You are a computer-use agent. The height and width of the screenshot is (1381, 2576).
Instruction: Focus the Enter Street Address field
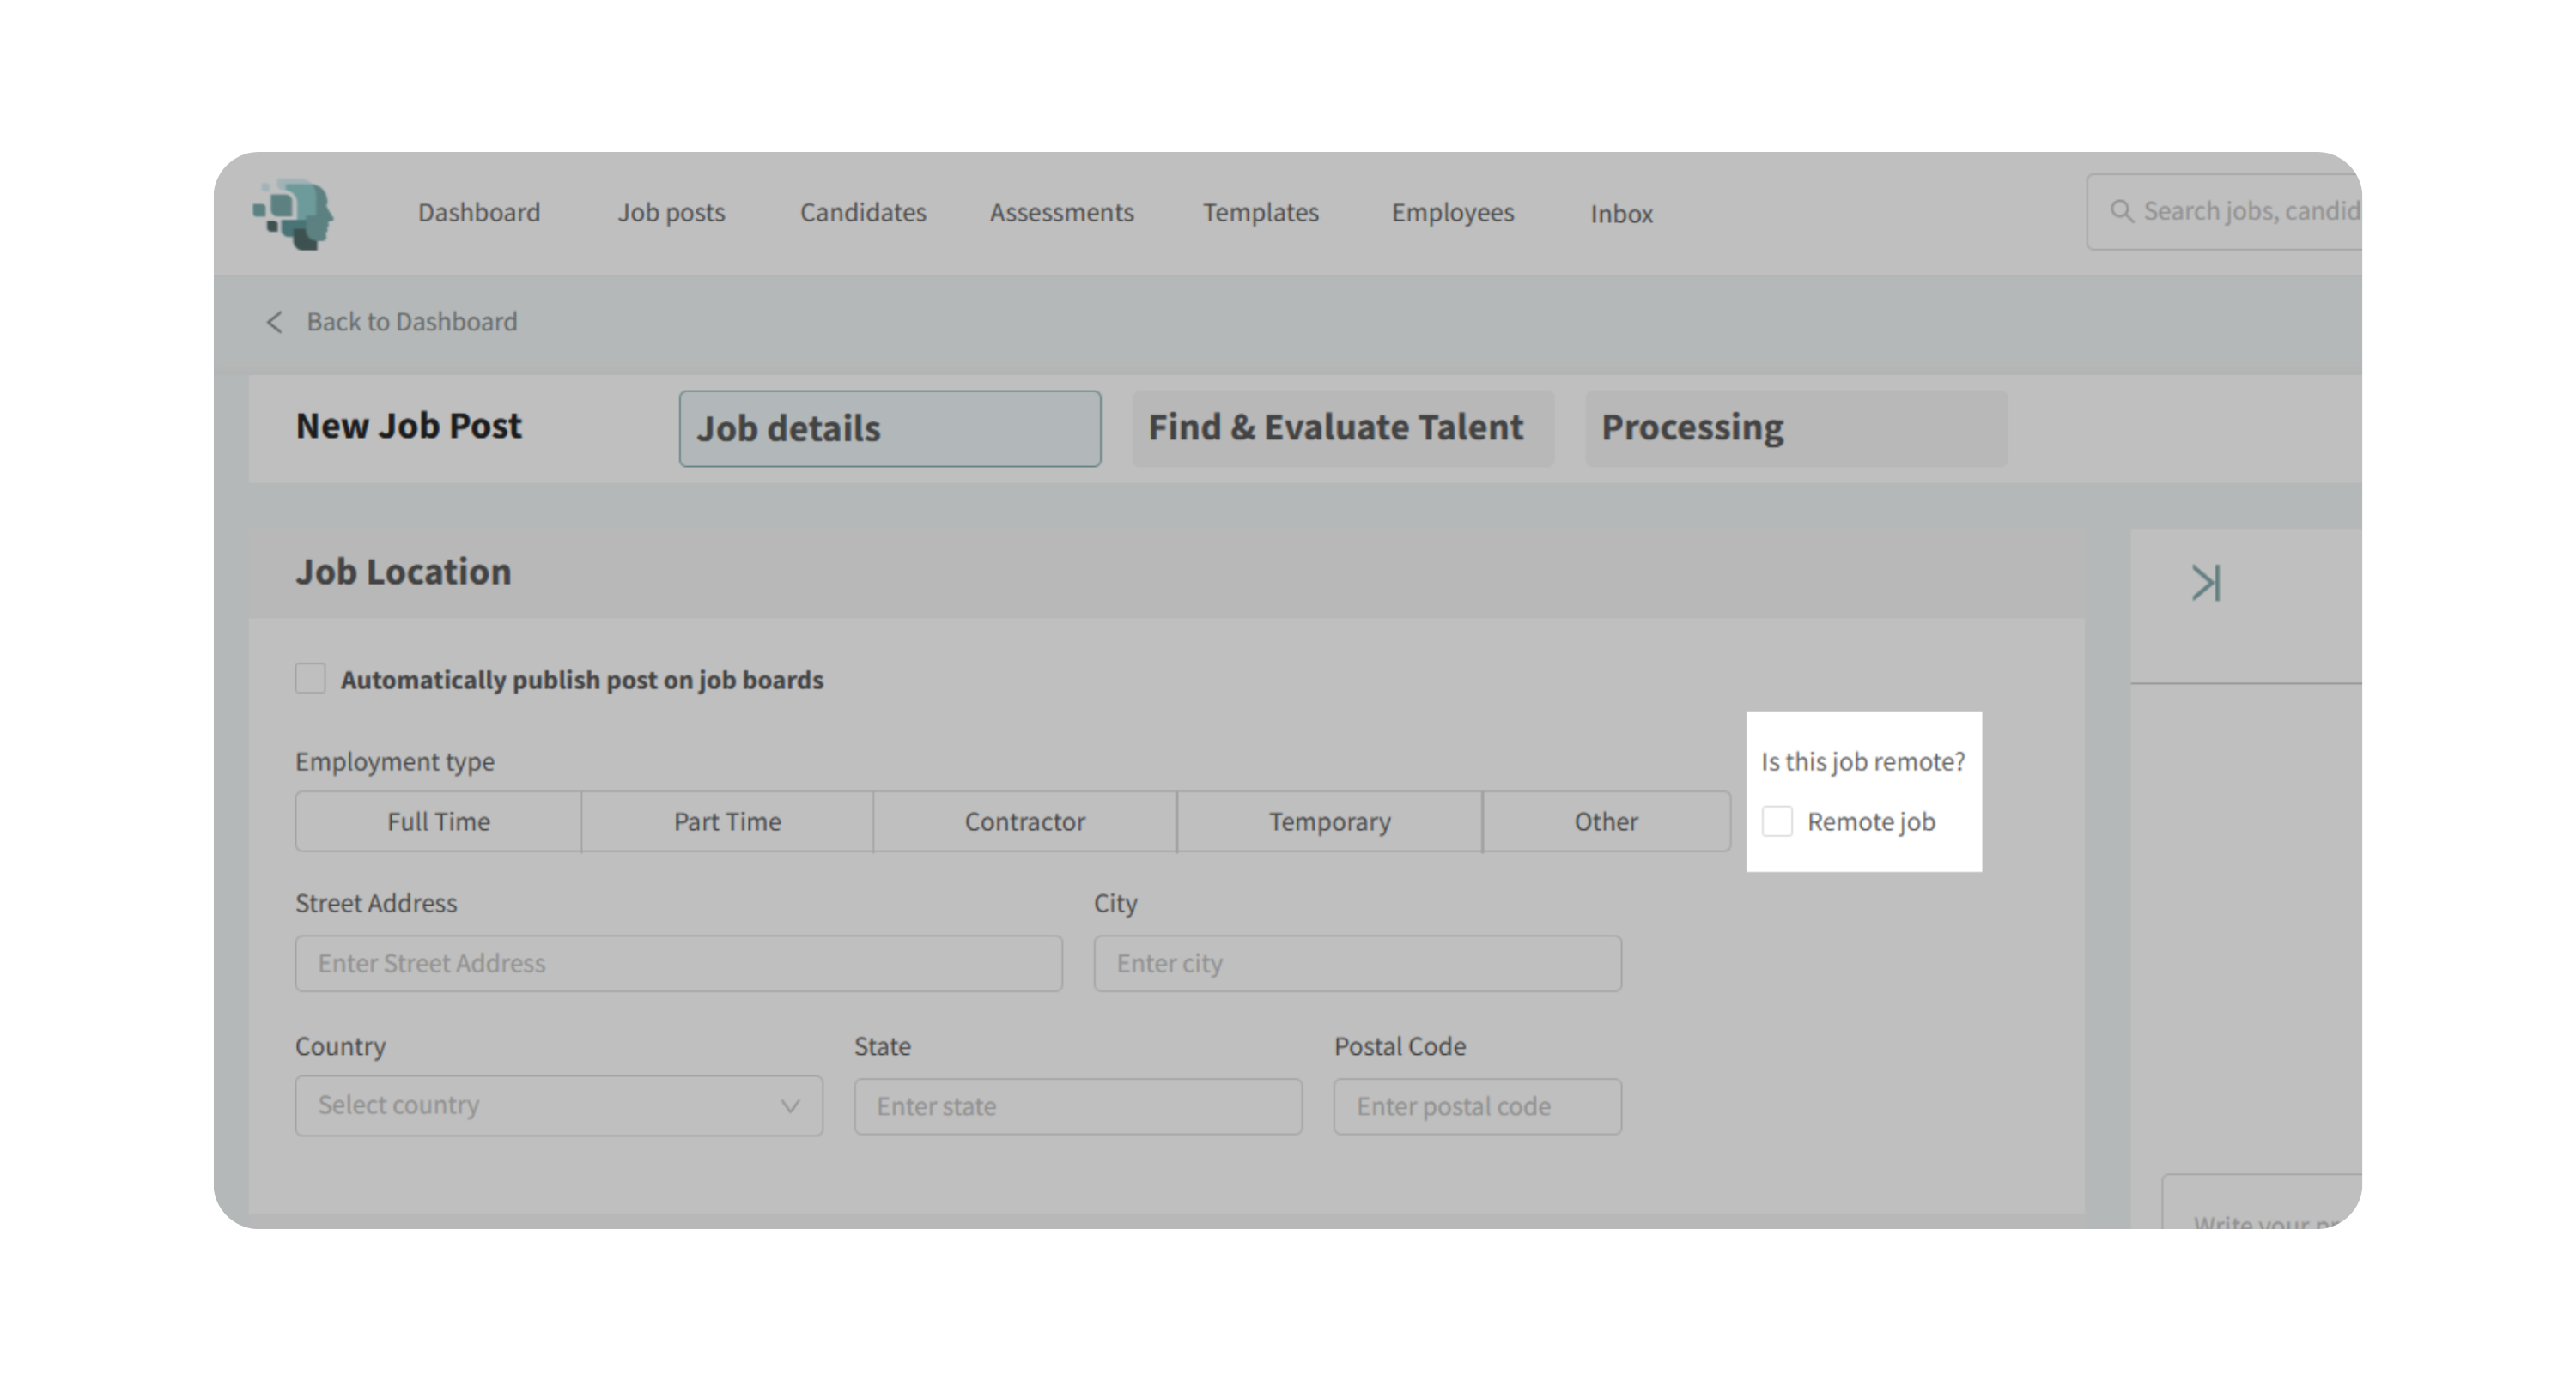[678, 963]
